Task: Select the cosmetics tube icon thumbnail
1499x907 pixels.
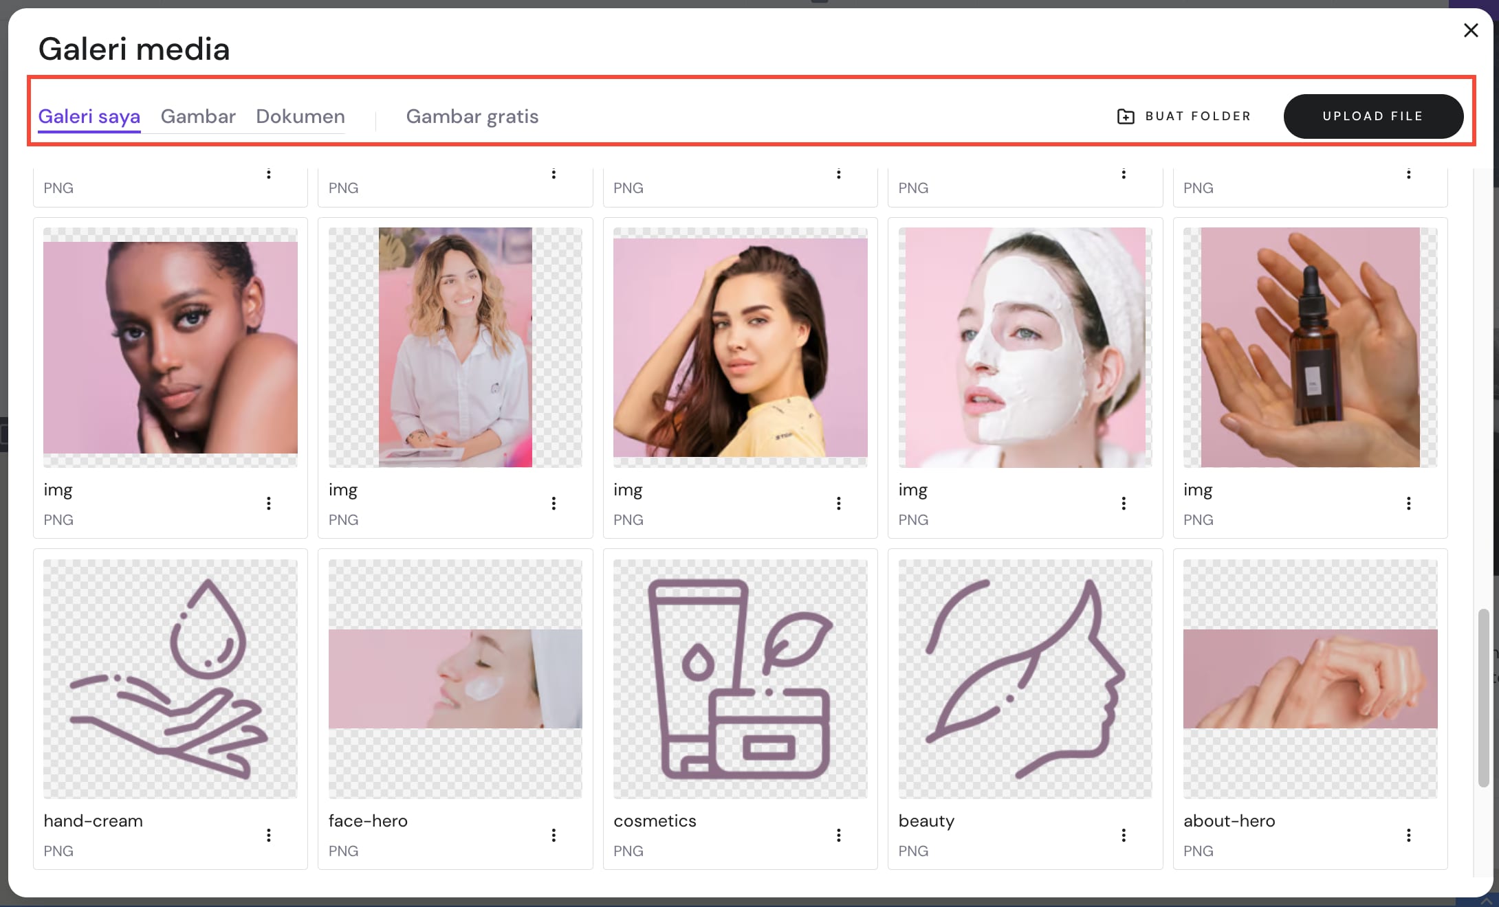Action: pyautogui.click(x=740, y=678)
